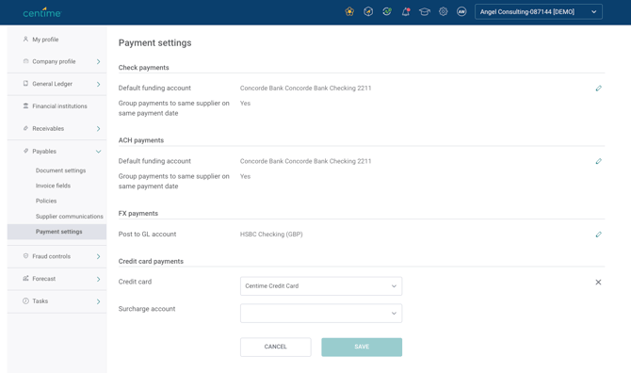Open the Angel Consulting company selector
The width and height of the screenshot is (631, 373).
(x=539, y=11)
